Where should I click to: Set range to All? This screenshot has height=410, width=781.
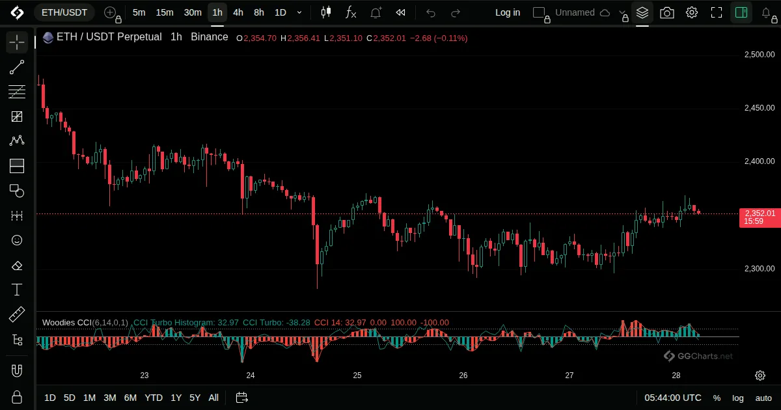(213, 398)
